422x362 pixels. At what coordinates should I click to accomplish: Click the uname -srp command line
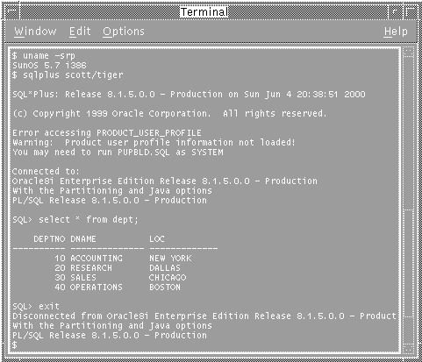[44, 56]
